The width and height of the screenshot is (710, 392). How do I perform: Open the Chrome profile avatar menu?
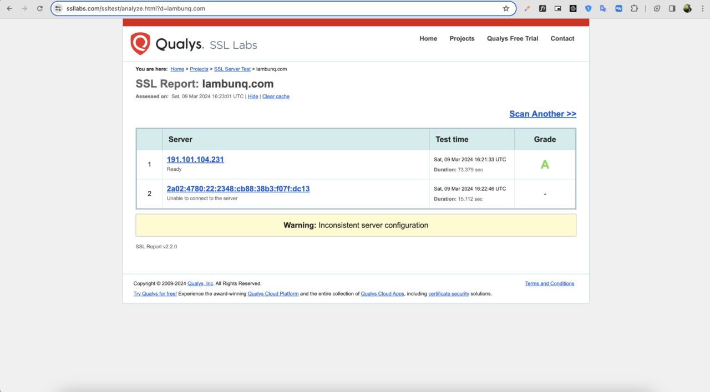tap(687, 8)
